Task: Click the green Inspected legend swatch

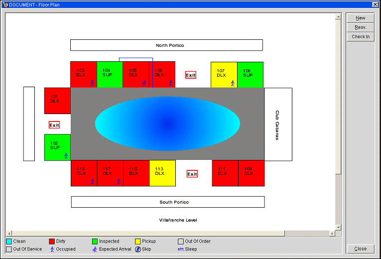Action: [95, 242]
